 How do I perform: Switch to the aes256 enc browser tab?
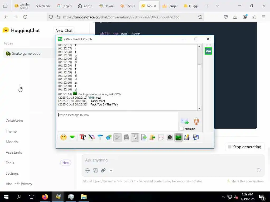click(x=43, y=6)
